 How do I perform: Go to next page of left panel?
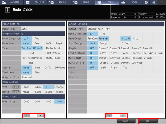click(x=40, y=116)
